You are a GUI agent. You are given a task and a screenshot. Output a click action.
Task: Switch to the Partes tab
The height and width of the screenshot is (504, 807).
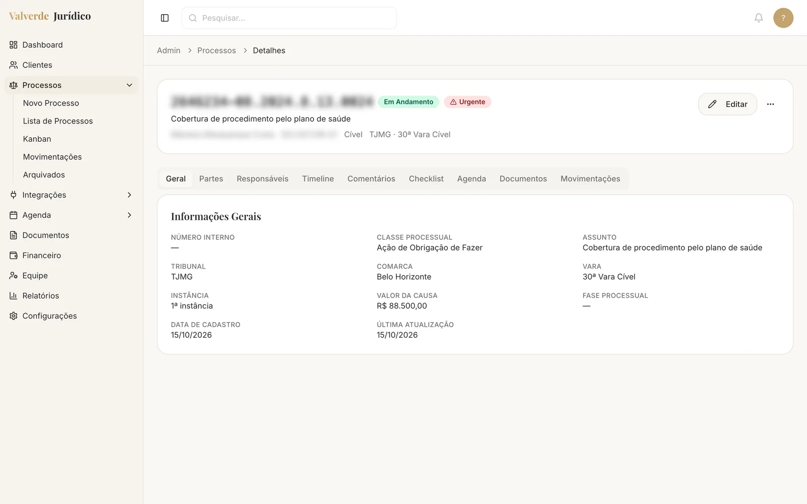pos(211,179)
